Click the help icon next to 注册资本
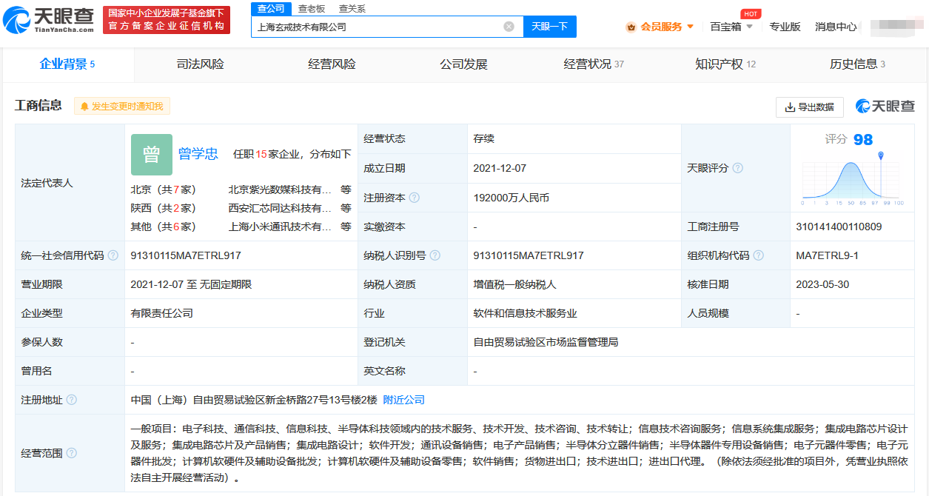 [415, 198]
